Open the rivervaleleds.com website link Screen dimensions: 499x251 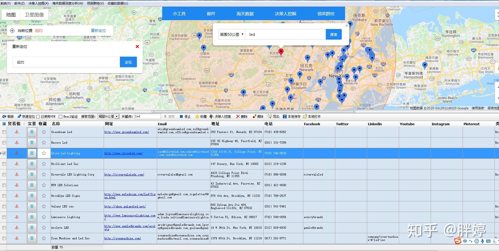124,175
